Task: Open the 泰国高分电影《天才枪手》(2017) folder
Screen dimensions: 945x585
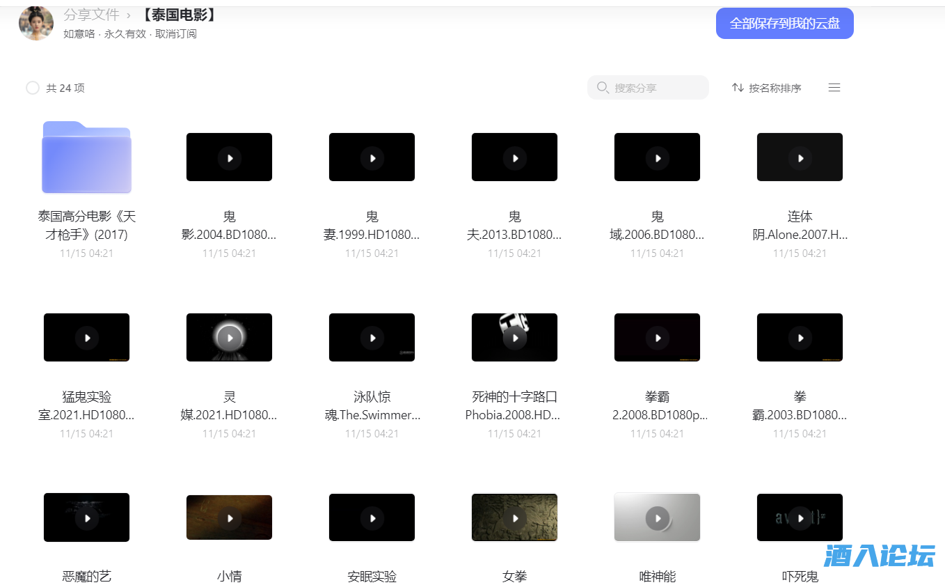Action: coord(86,157)
